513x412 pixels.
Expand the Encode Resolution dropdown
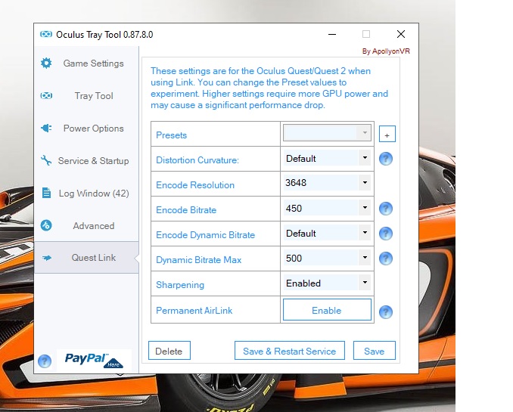pyautogui.click(x=365, y=183)
